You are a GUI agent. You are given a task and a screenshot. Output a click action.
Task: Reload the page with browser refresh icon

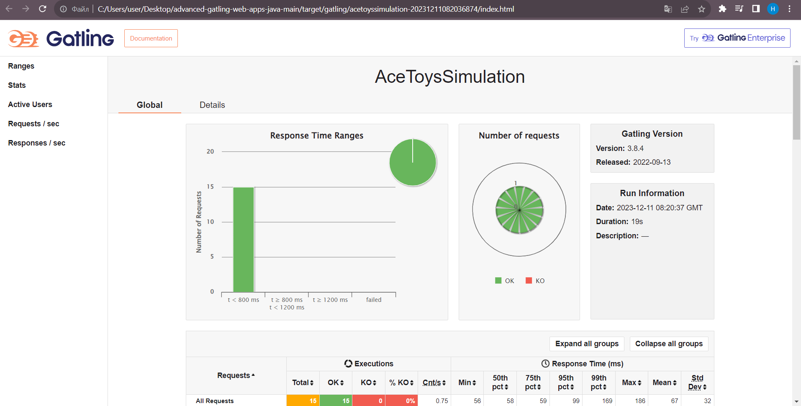click(x=42, y=9)
